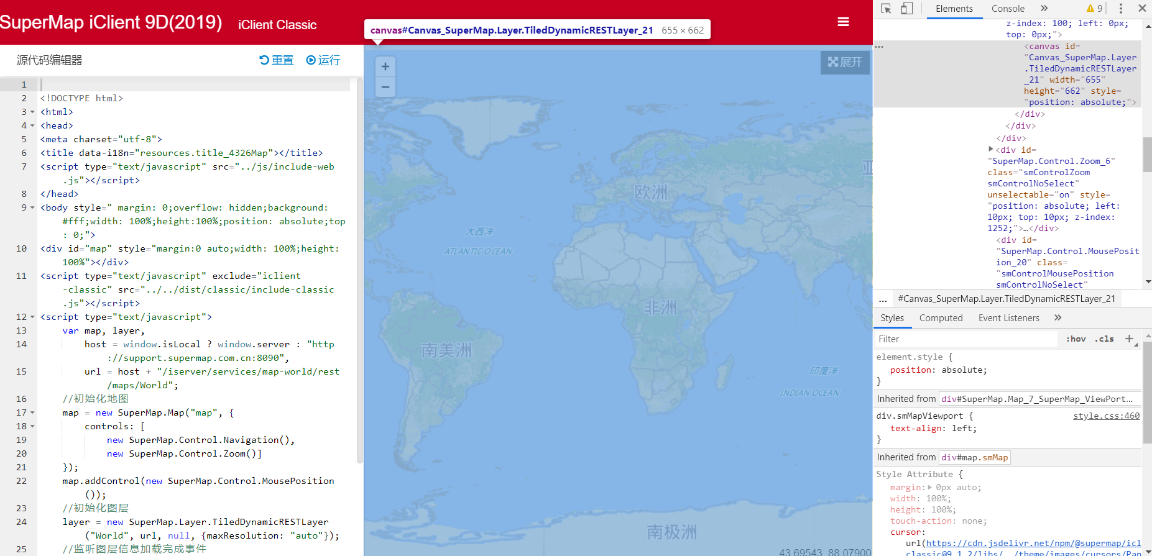
Task: Switch to the Console tab in DevTools
Action: tap(1008, 9)
